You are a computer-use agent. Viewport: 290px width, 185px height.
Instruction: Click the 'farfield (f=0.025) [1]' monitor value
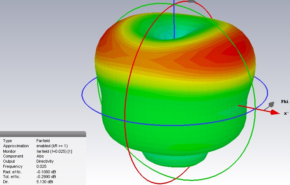click(54, 151)
